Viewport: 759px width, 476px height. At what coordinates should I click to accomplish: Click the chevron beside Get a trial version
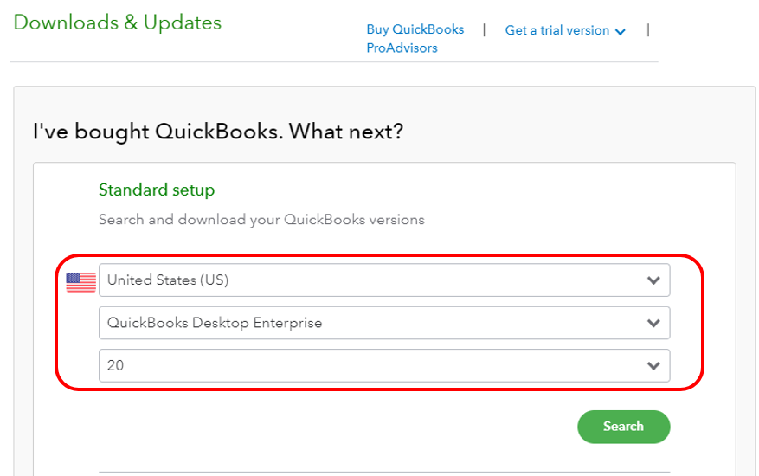tap(620, 31)
